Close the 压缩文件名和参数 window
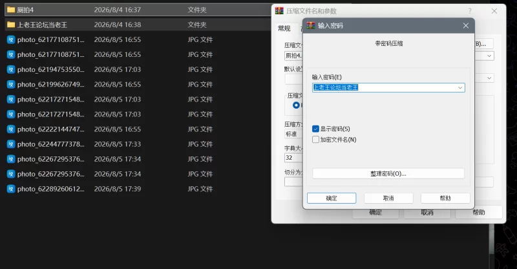The height and width of the screenshot is (269, 517). [494, 11]
